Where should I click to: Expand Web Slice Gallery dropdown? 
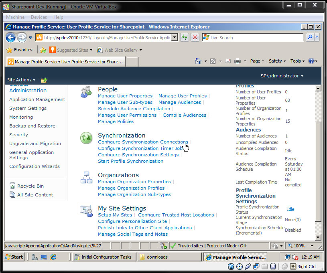coord(140,50)
